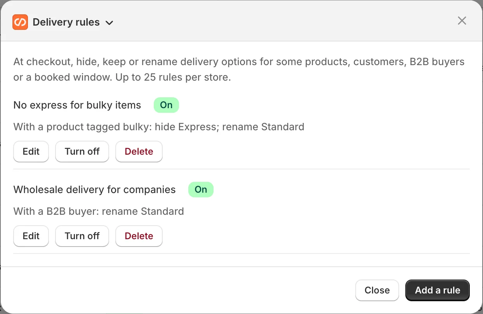Click the 'With a B2B buyer: rename Standard' text
Image resolution: width=483 pixels, height=314 pixels.
[x=99, y=211]
